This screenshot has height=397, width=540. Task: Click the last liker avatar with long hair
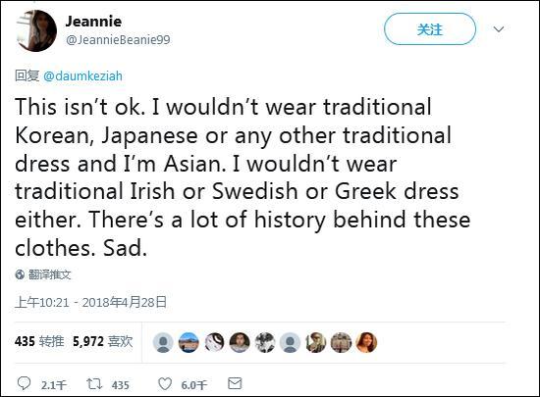[x=366, y=343]
